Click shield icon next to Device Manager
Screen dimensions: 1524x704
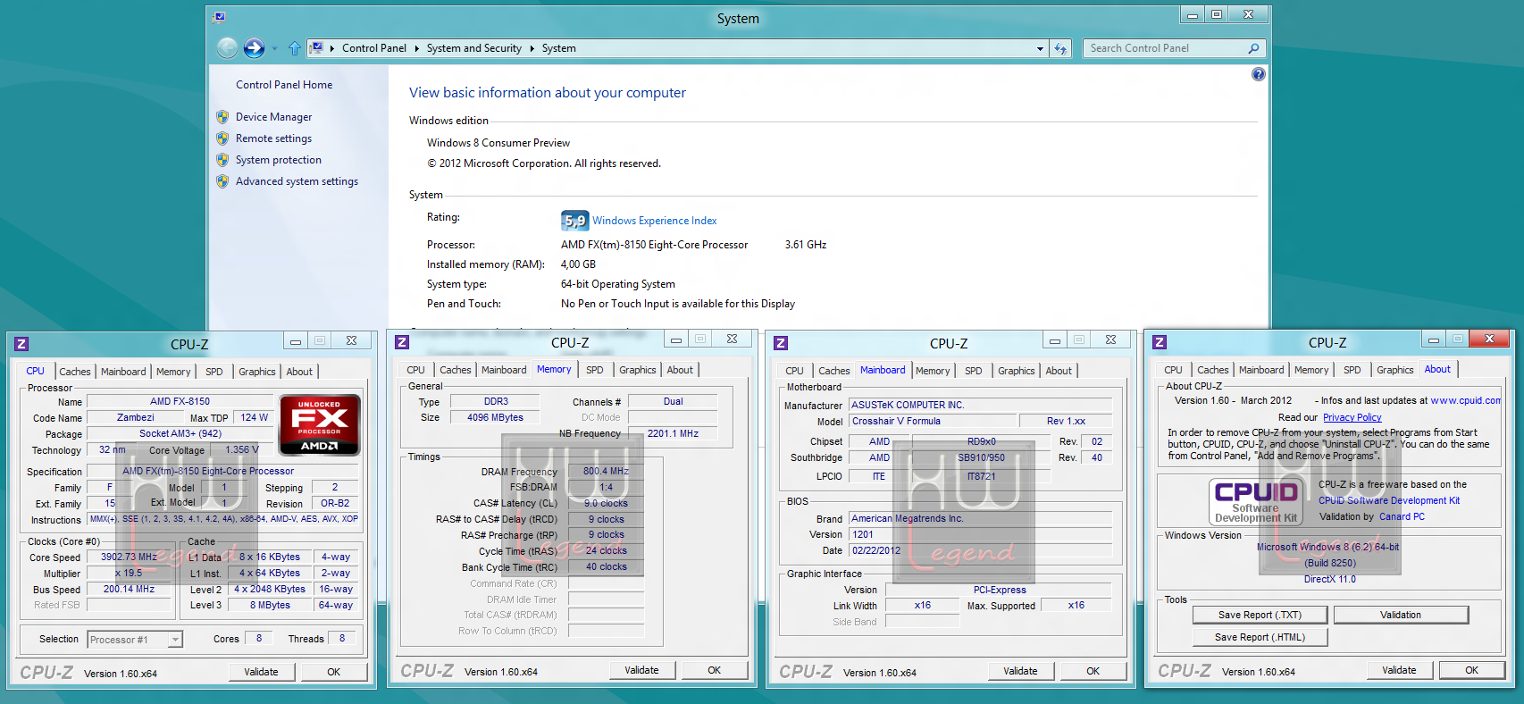pyautogui.click(x=222, y=117)
